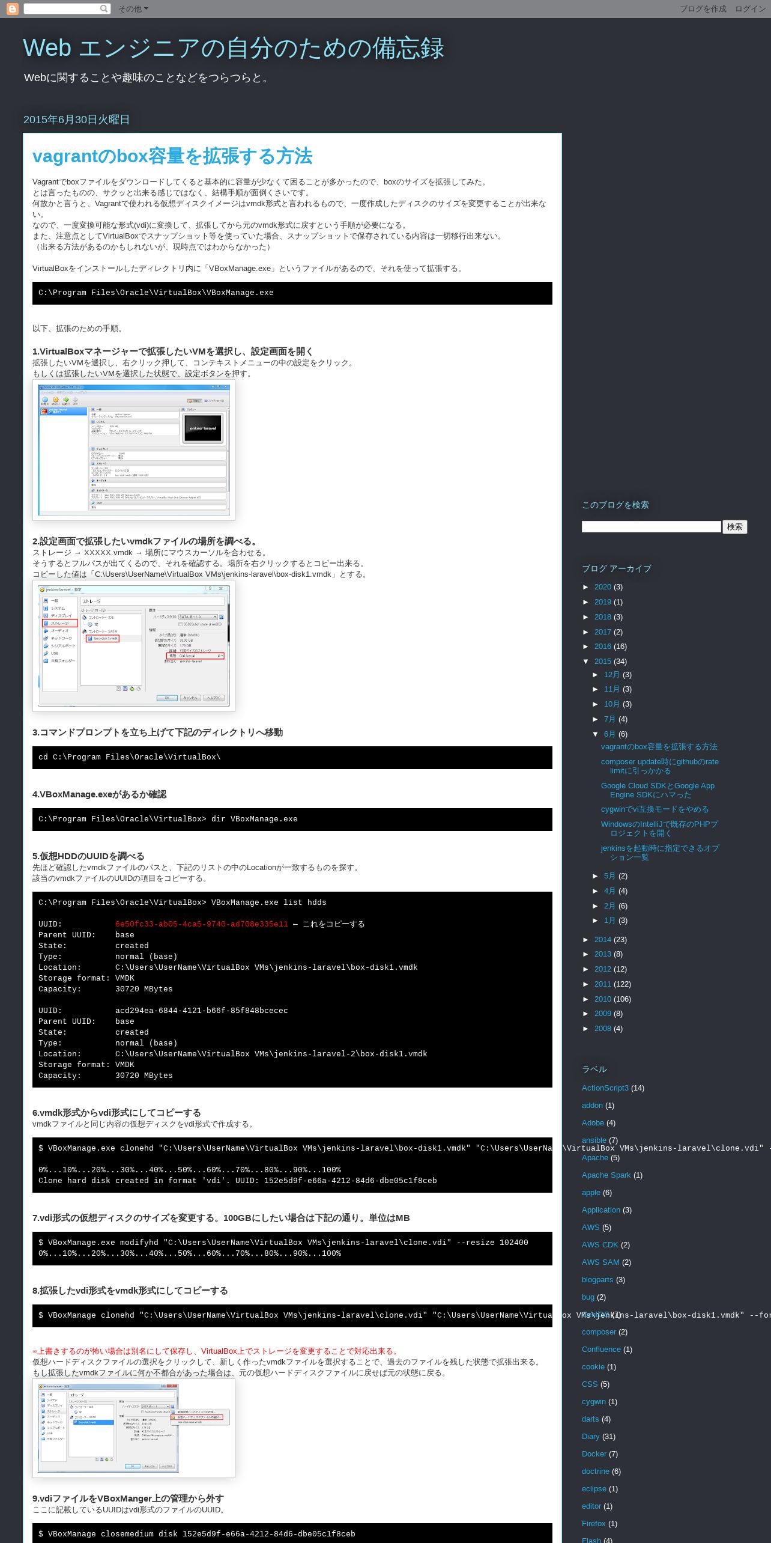This screenshot has width=771, height=1543.
Task: Expand the 2019 archive year
Action: pos(587,602)
